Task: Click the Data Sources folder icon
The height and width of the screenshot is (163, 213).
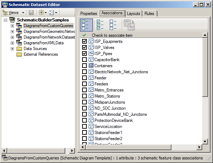Action: 19,49
